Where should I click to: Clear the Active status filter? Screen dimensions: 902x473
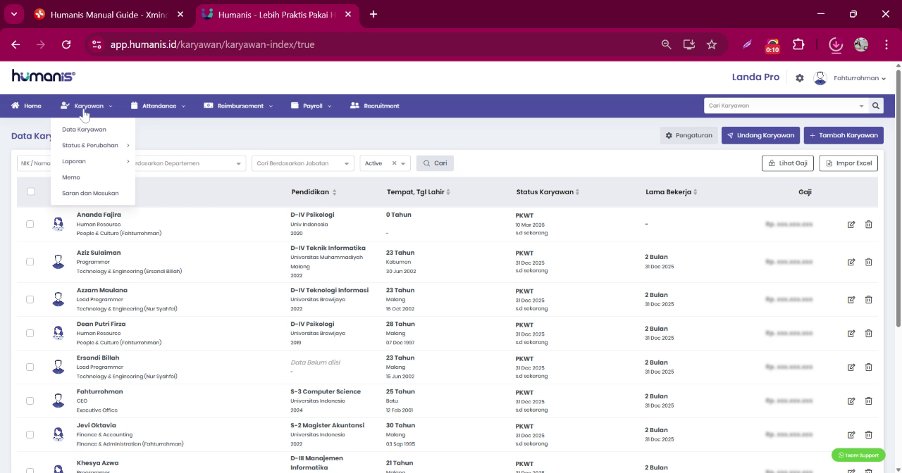[394, 163]
